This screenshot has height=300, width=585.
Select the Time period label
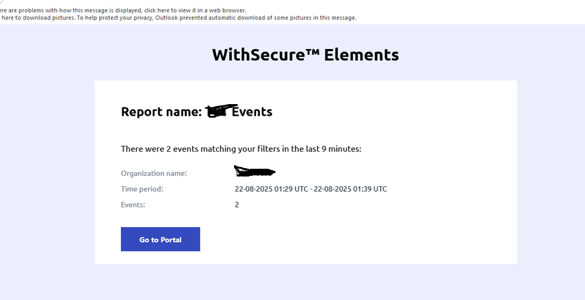[142, 189]
